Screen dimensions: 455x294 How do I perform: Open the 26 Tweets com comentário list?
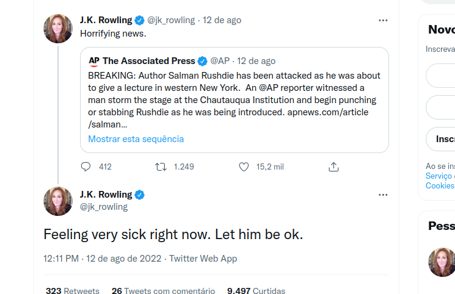tap(163, 291)
